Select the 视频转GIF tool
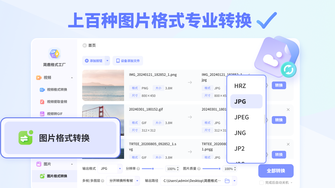This screenshot has height=188, width=335. point(56,114)
